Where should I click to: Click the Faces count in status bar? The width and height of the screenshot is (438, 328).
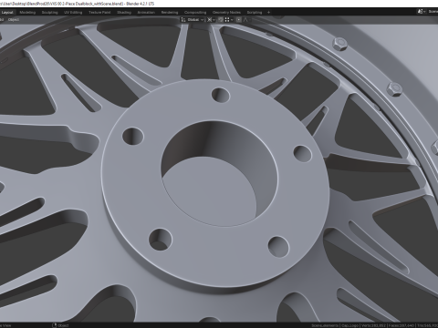coord(402,325)
